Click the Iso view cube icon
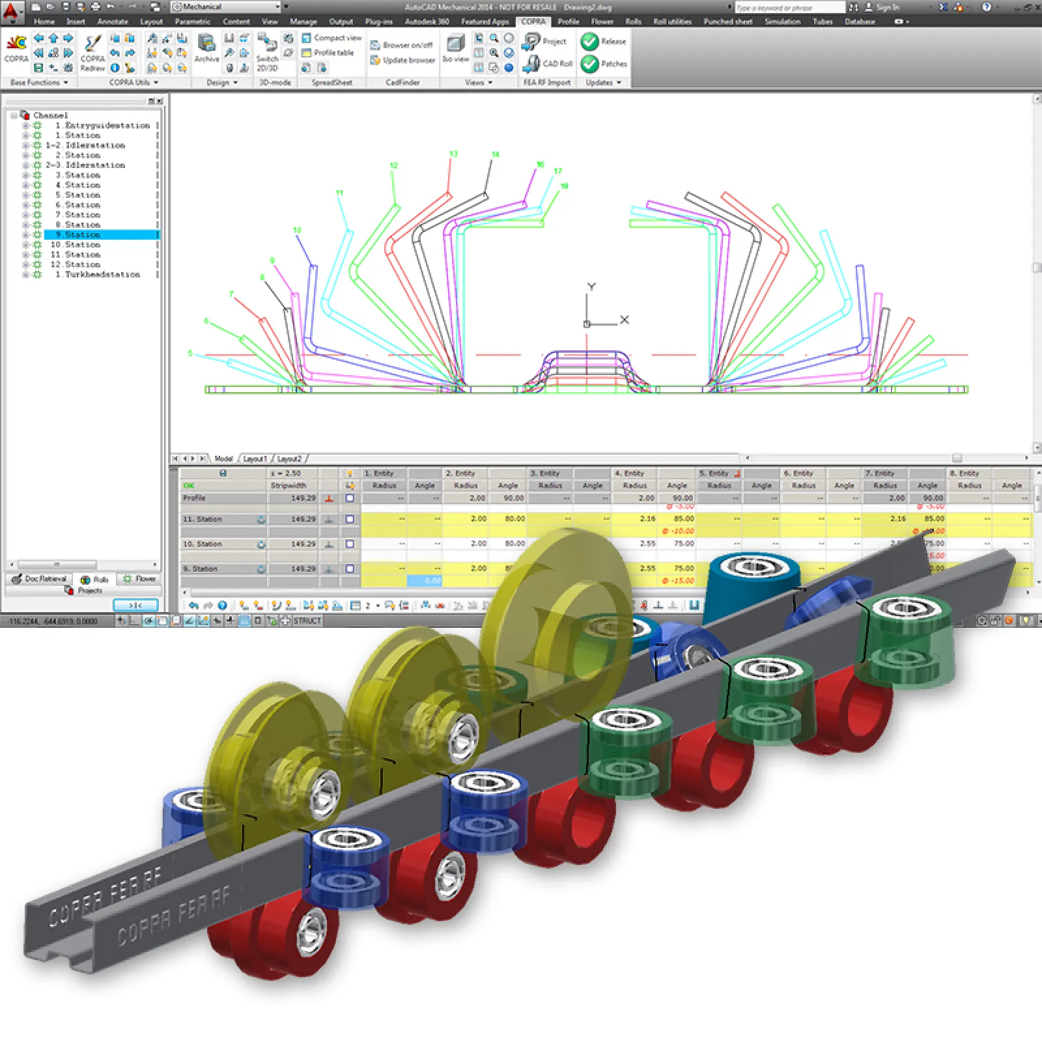This screenshot has height=1042, width=1042. [455, 44]
